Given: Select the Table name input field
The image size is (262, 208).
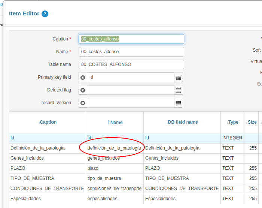Looking at the screenshot, I should 131,64.
